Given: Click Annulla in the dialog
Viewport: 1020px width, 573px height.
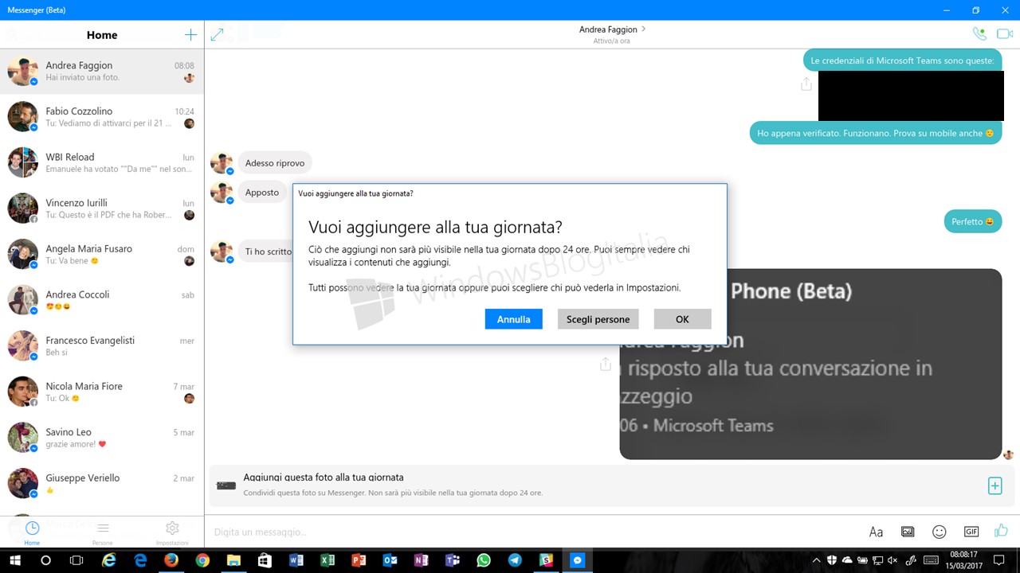Looking at the screenshot, I should (x=513, y=319).
